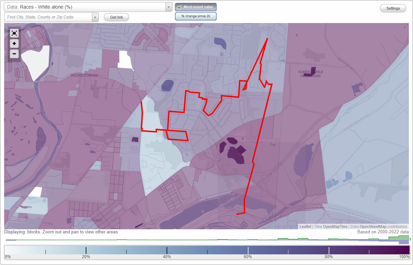The image size is (413, 265).
Task: Switch to % change since 2k
Action: pyautogui.click(x=196, y=16)
